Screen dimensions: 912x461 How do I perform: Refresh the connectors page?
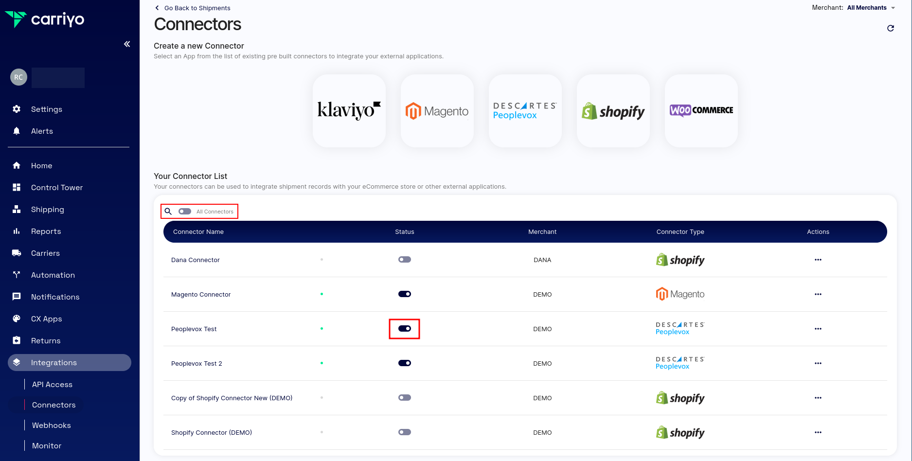[891, 28]
